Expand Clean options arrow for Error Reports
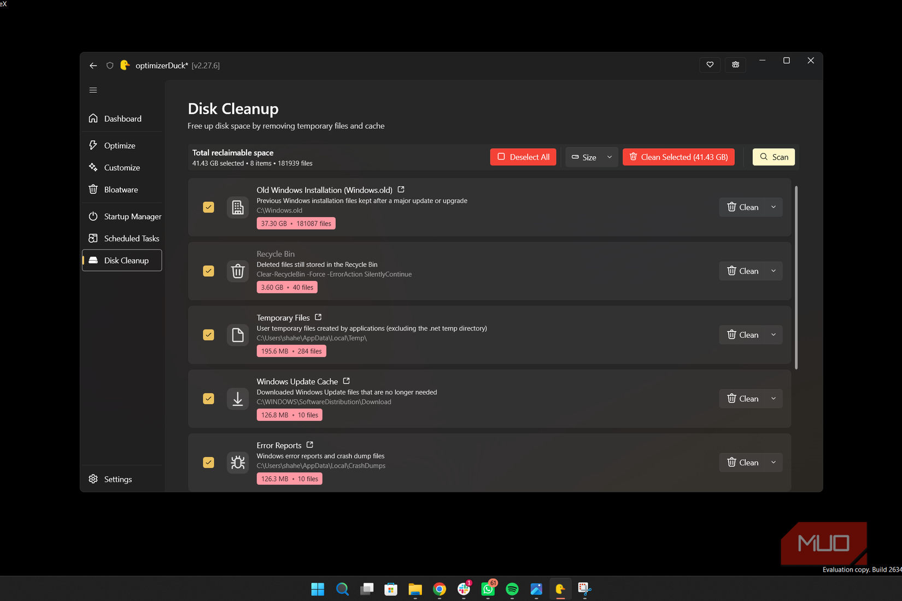 774,462
